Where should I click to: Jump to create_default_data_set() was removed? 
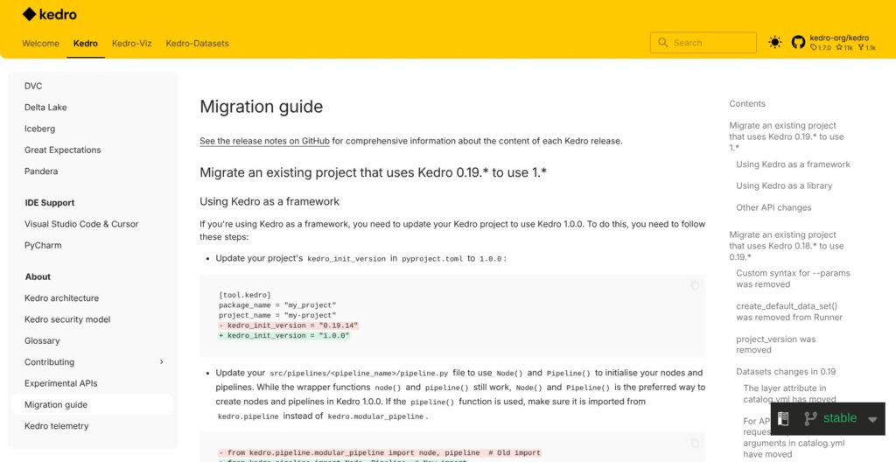pos(789,311)
